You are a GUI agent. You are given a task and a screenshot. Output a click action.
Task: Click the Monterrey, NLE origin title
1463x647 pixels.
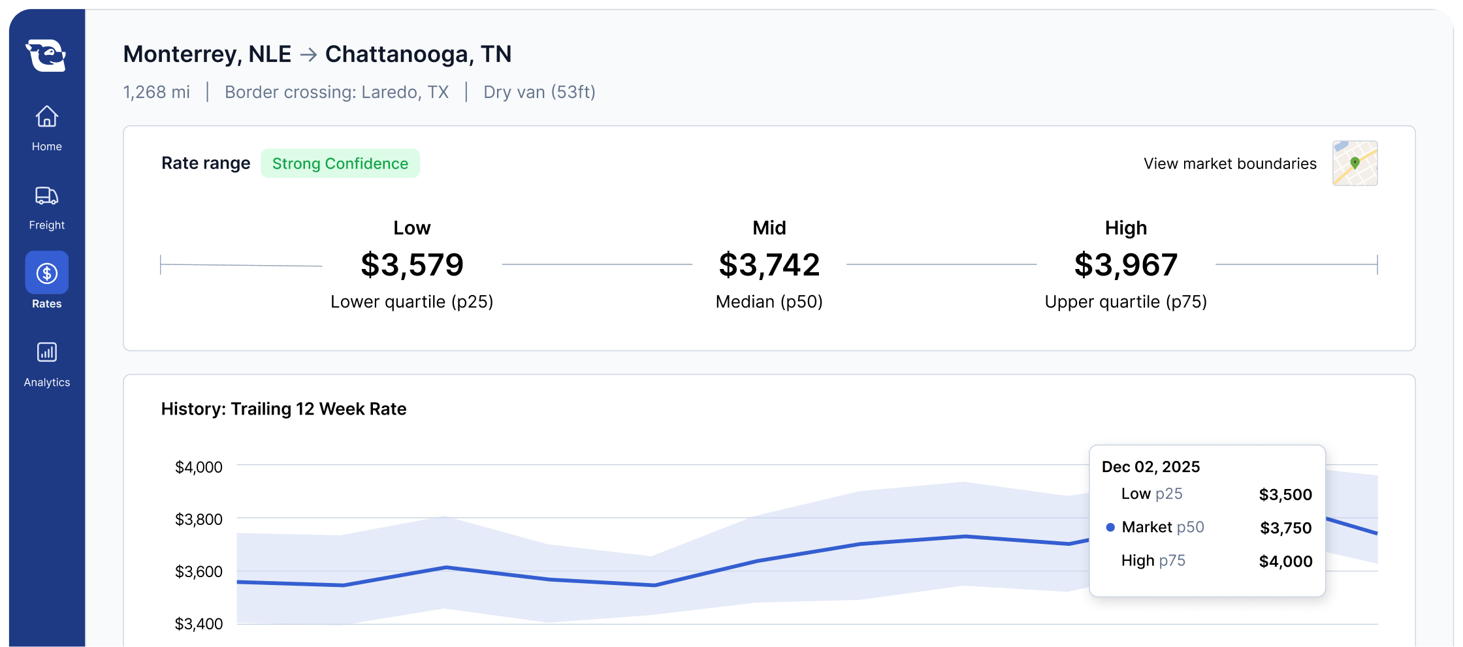pyautogui.click(x=207, y=54)
